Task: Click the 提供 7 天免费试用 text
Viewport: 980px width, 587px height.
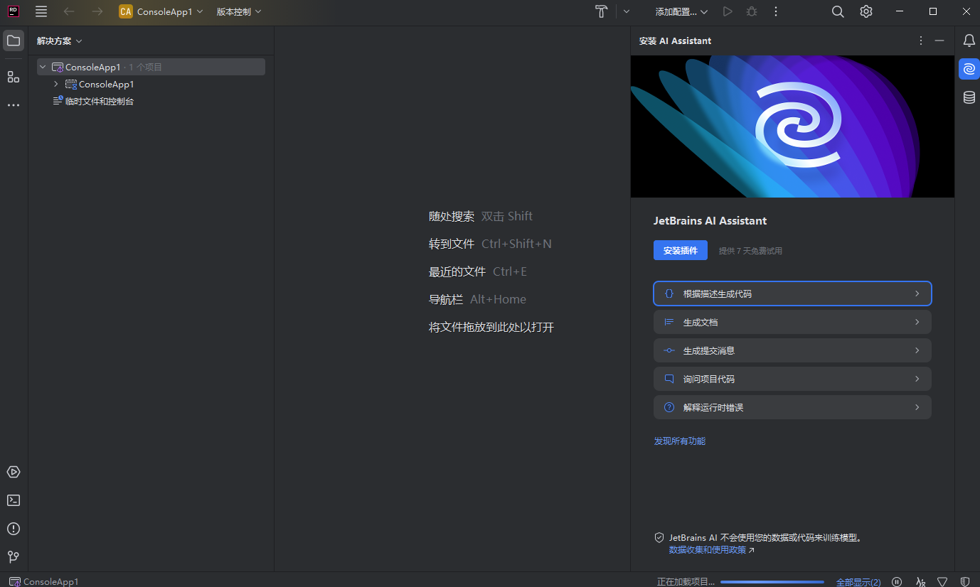Action: (750, 251)
